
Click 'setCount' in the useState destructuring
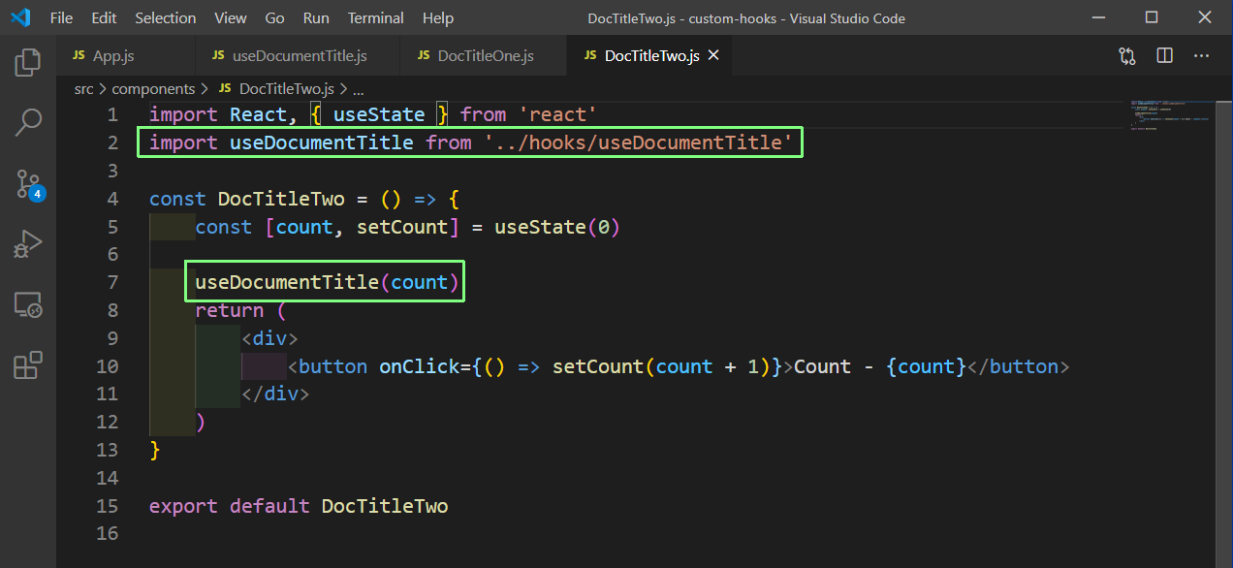click(x=402, y=227)
